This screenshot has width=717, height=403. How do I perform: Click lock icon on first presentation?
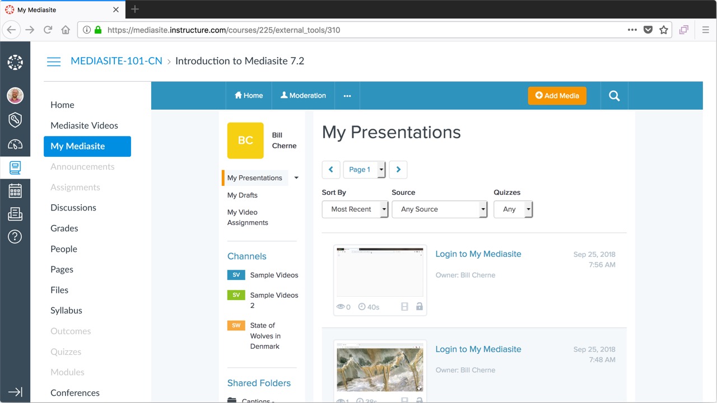(x=419, y=307)
